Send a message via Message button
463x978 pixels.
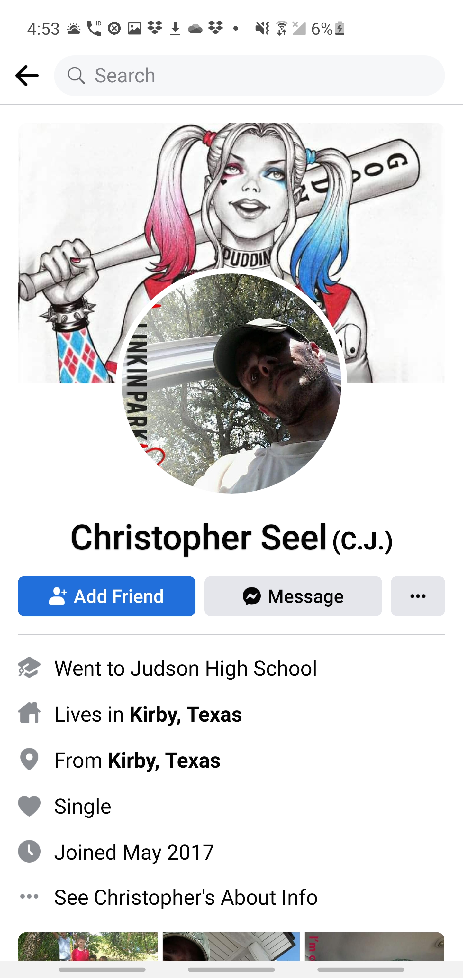(293, 596)
